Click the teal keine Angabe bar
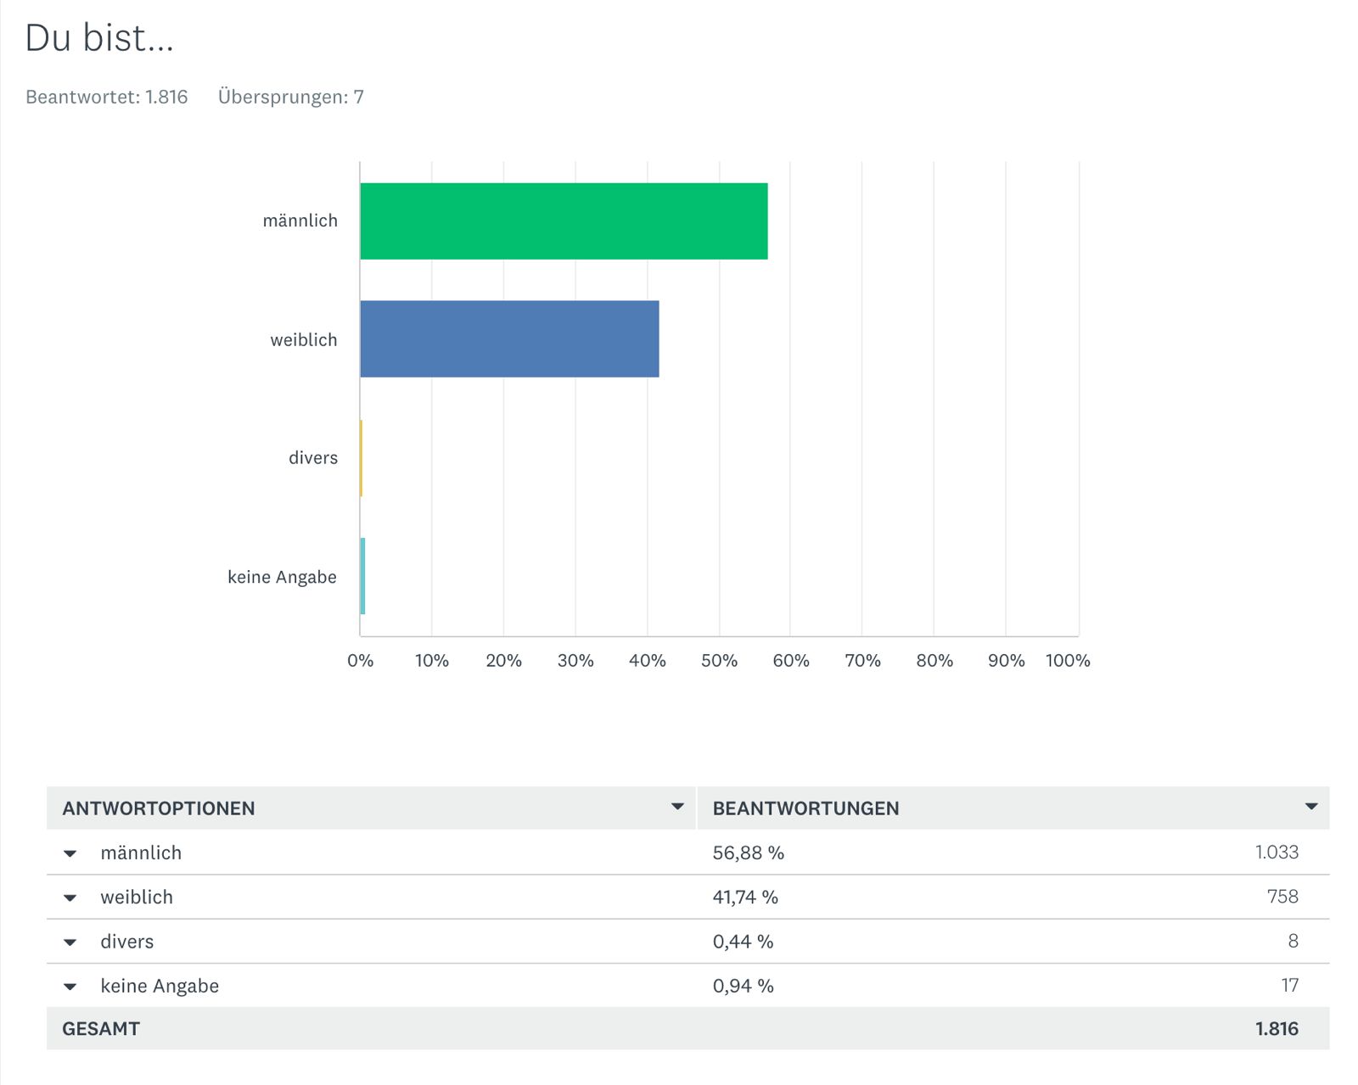This screenshot has width=1358, height=1085. point(362,576)
